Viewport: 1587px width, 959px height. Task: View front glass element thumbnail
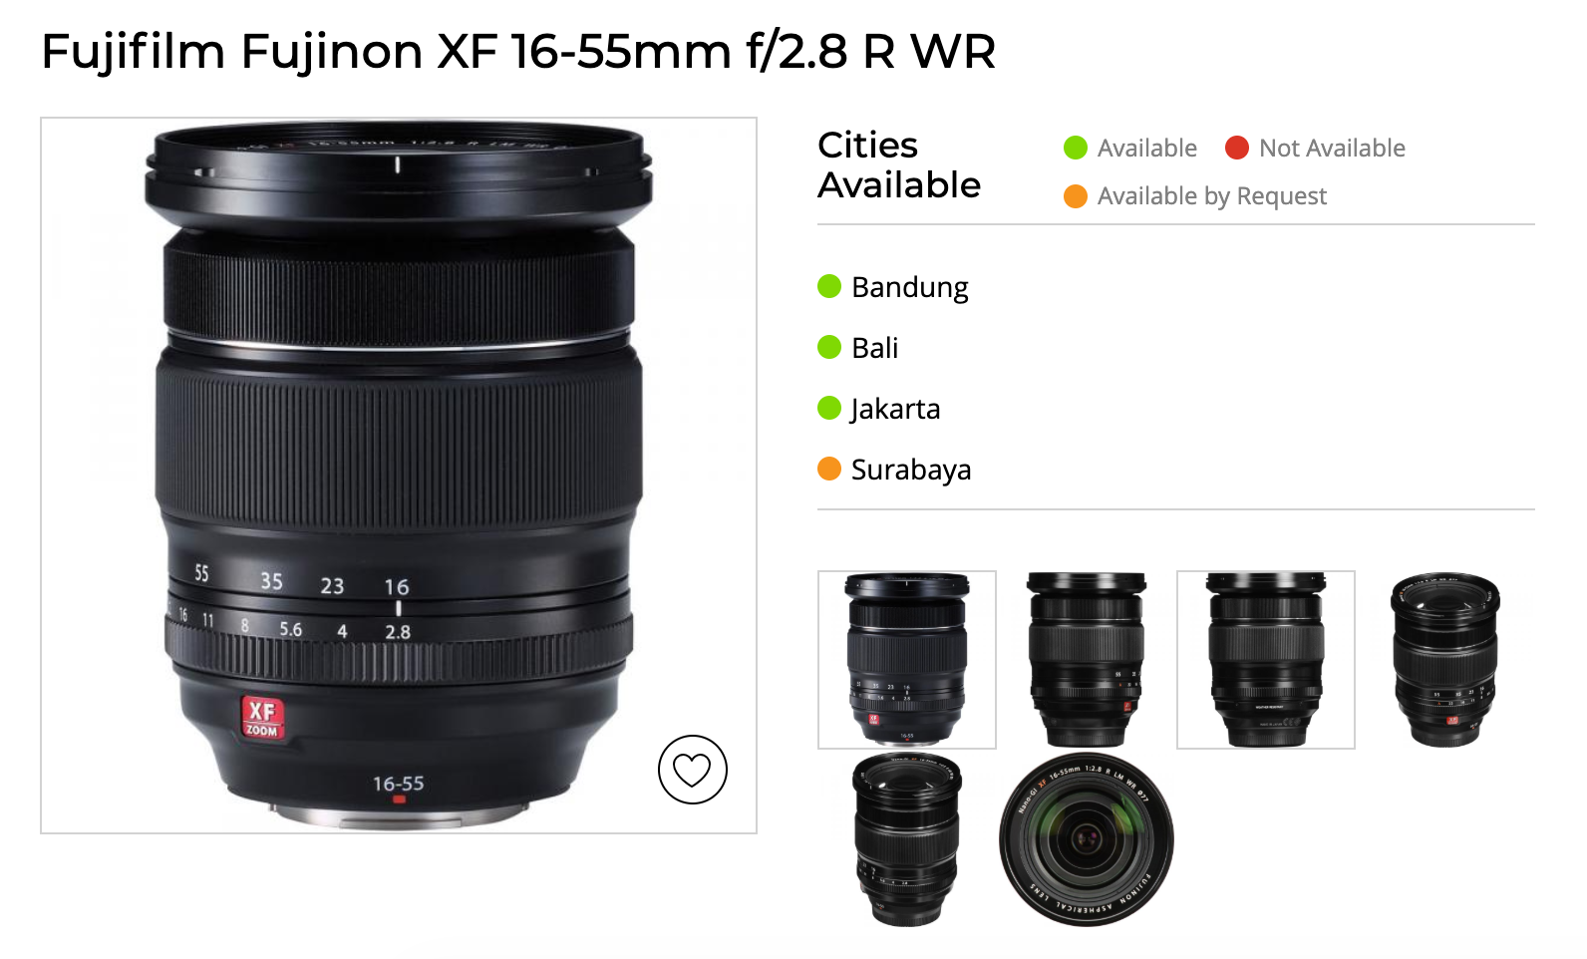tap(1087, 840)
